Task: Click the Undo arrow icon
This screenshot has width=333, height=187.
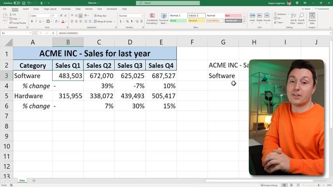Action: pyautogui.click(x=29, y=3)
